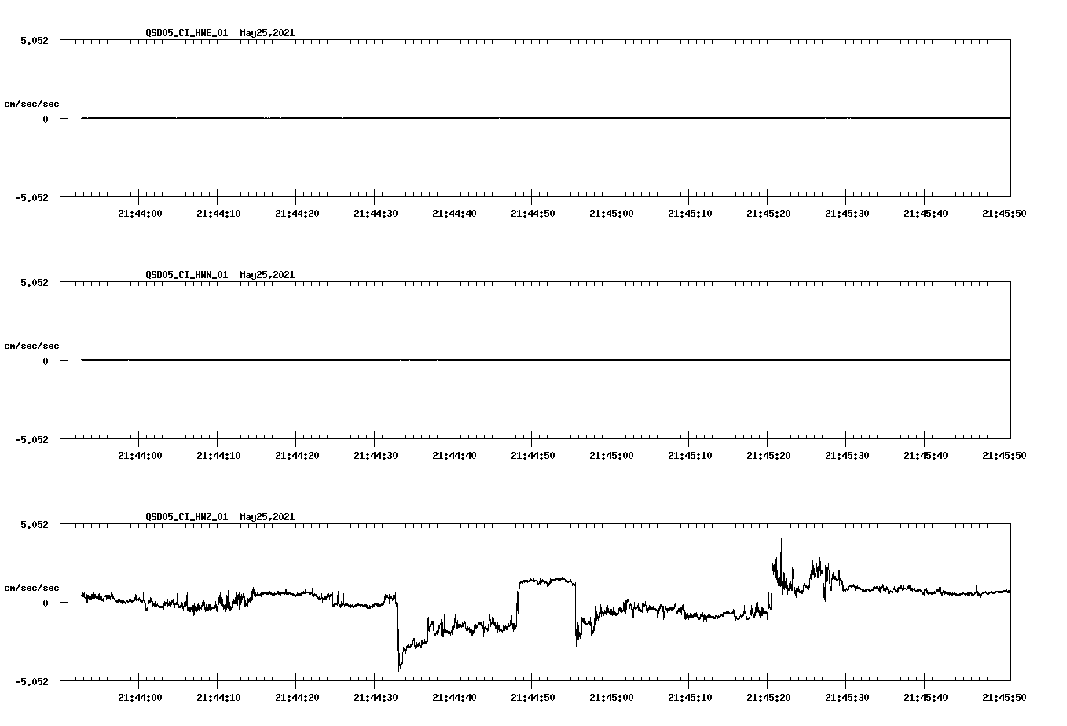Viewport: 1067px width, 726px height.
Task: Click the cm/sec/sec axis label of the HNE plot
Action: pyautogui.click(x=31, y=103)
